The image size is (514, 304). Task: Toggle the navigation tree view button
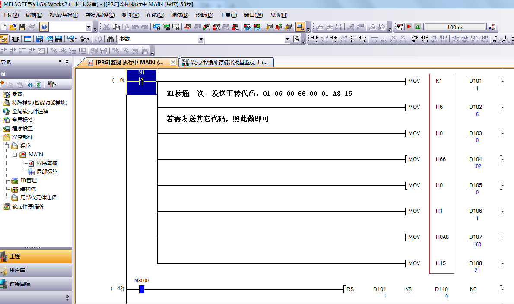pos(4,39)
